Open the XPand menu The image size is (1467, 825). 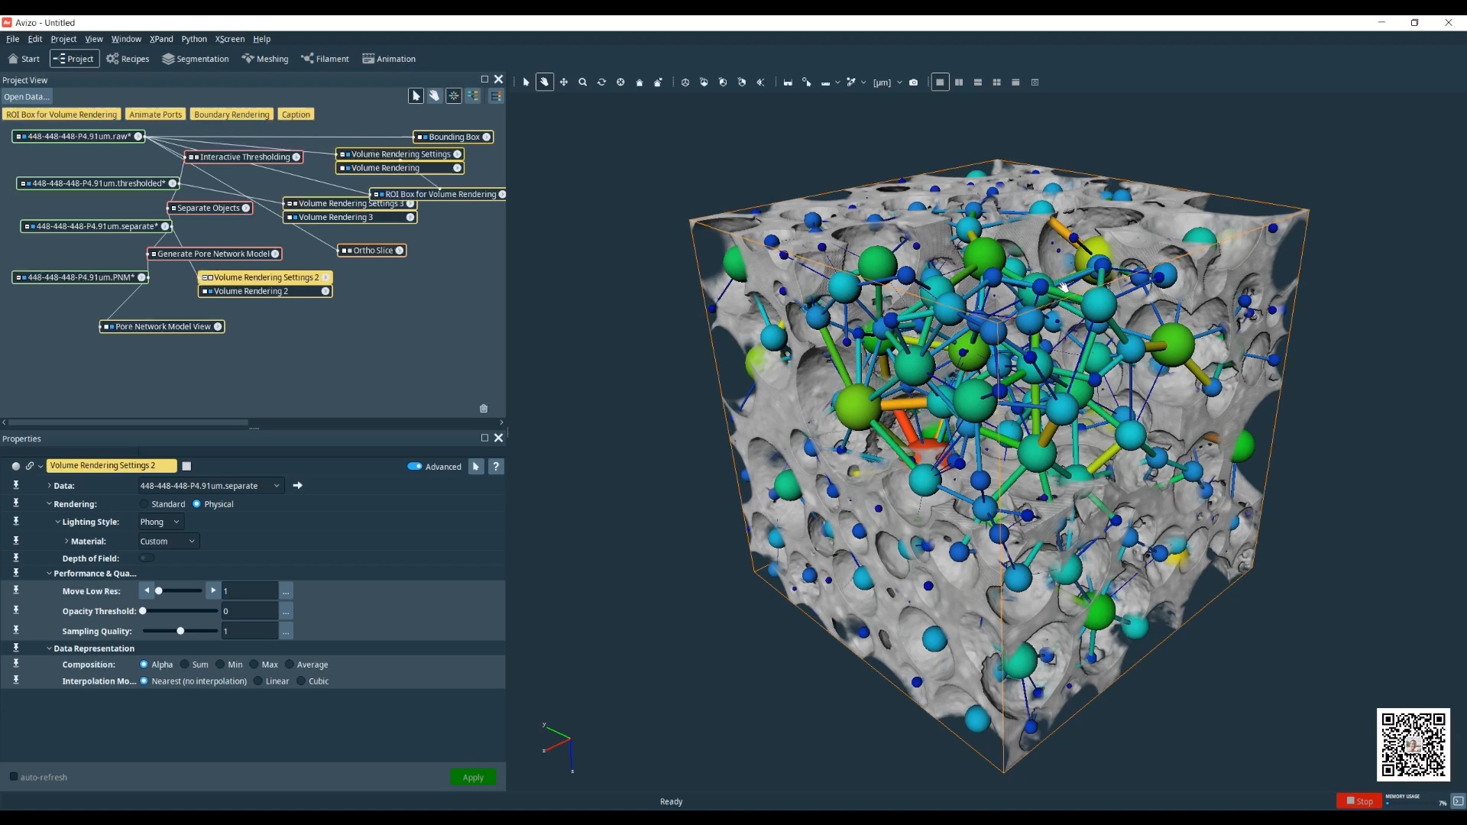point(161,39)
